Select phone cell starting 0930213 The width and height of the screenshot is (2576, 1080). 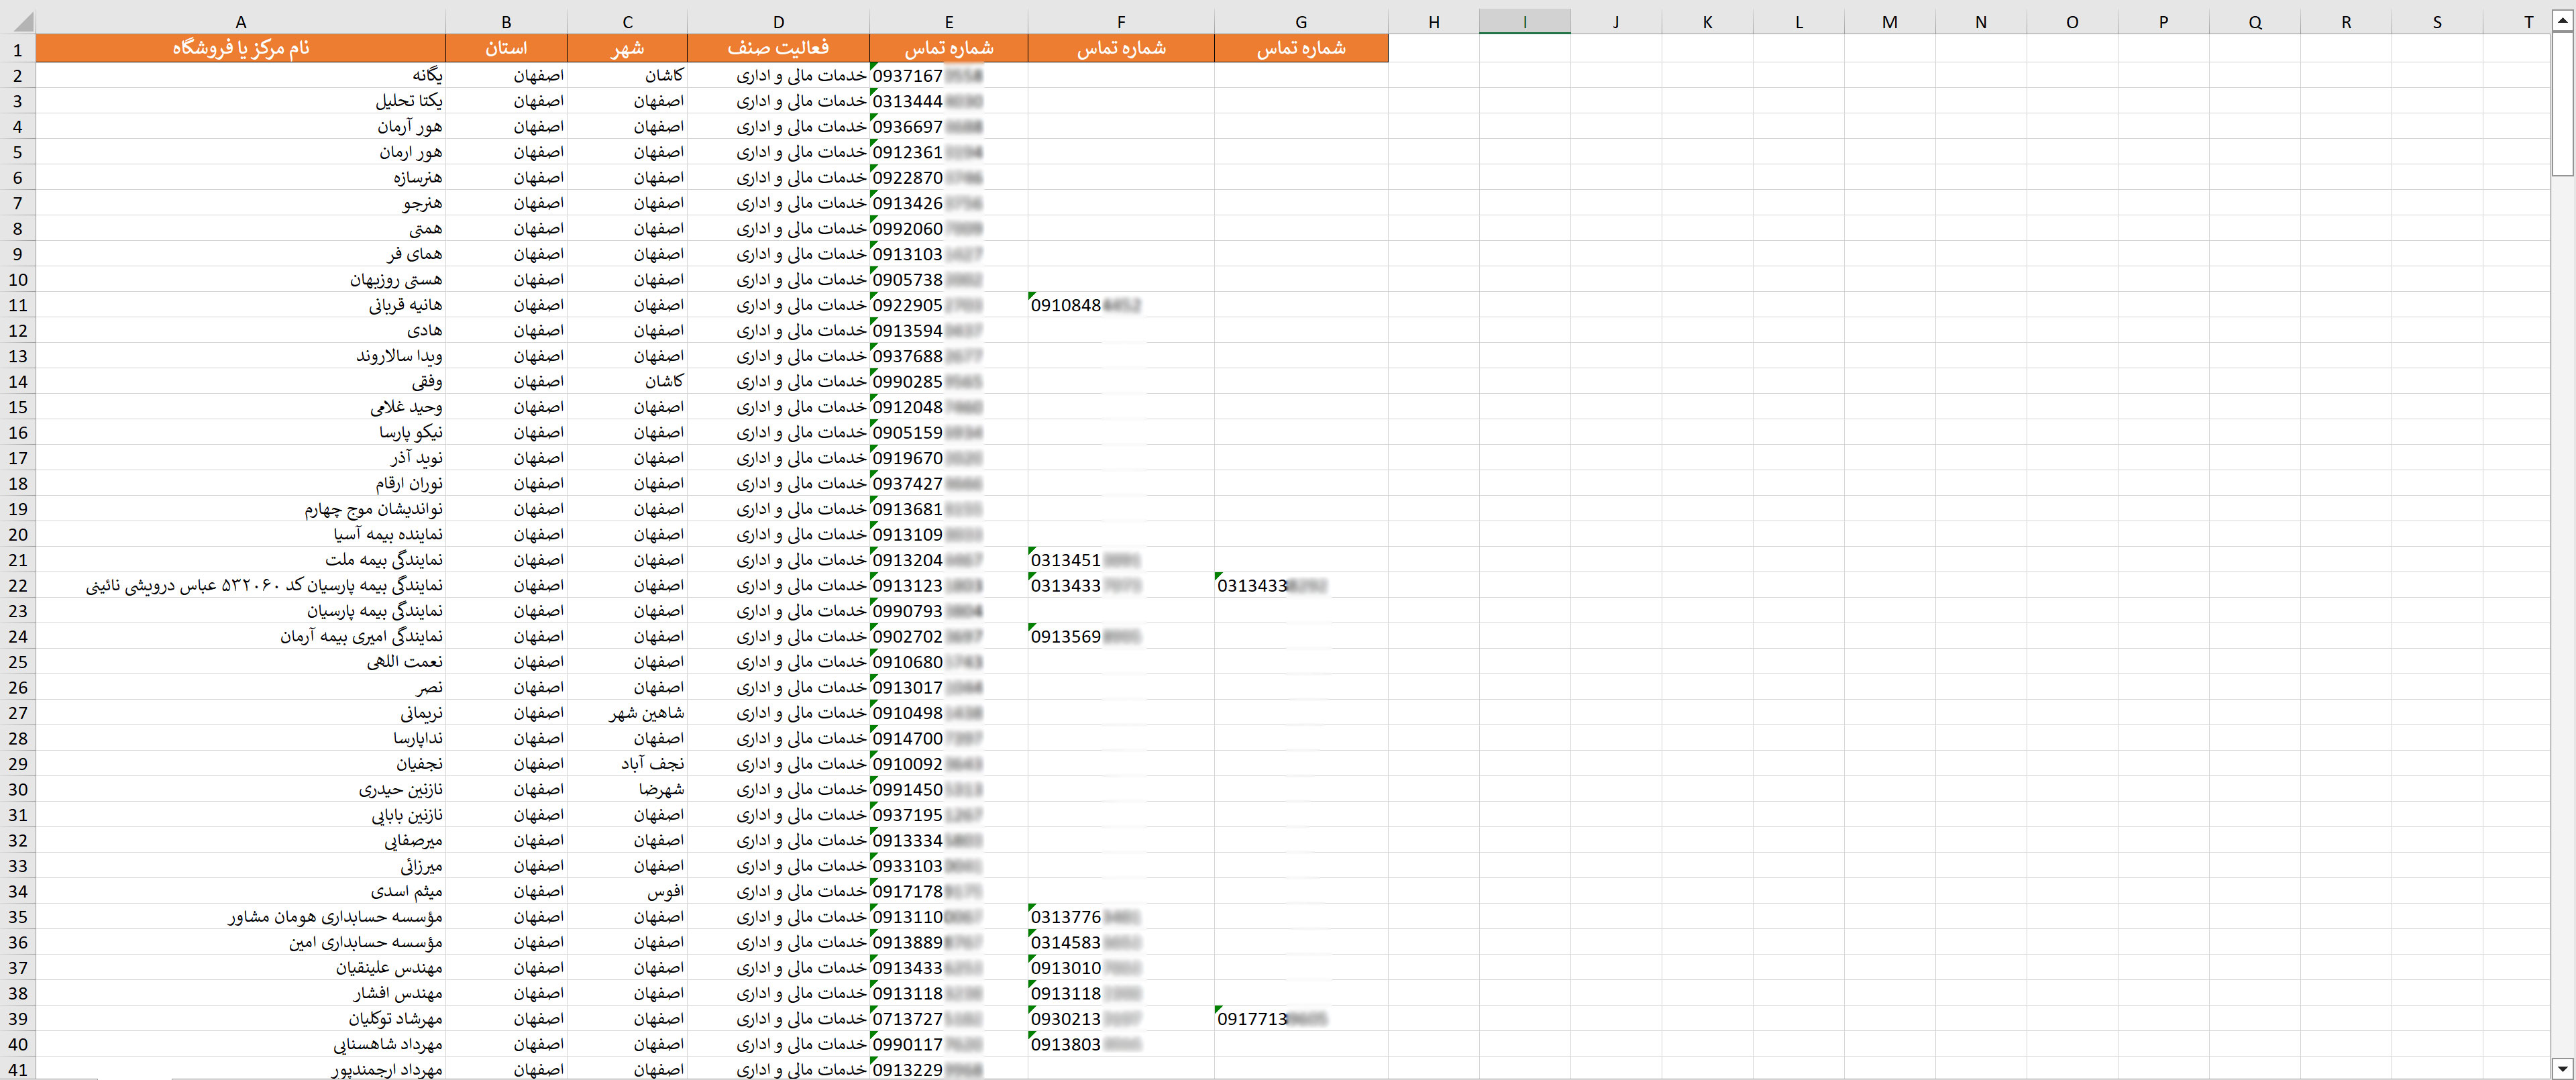click(x=1121, y=1019)
